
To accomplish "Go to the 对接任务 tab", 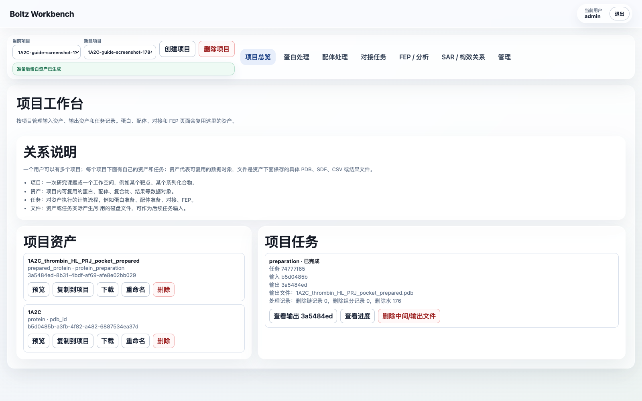I will 374,57.
